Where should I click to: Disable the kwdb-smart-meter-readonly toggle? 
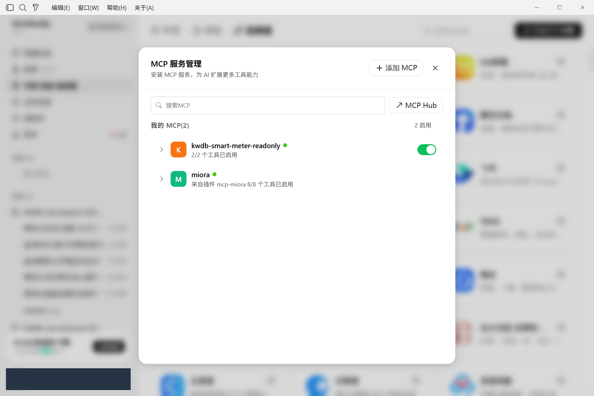[x=427, y=150]
